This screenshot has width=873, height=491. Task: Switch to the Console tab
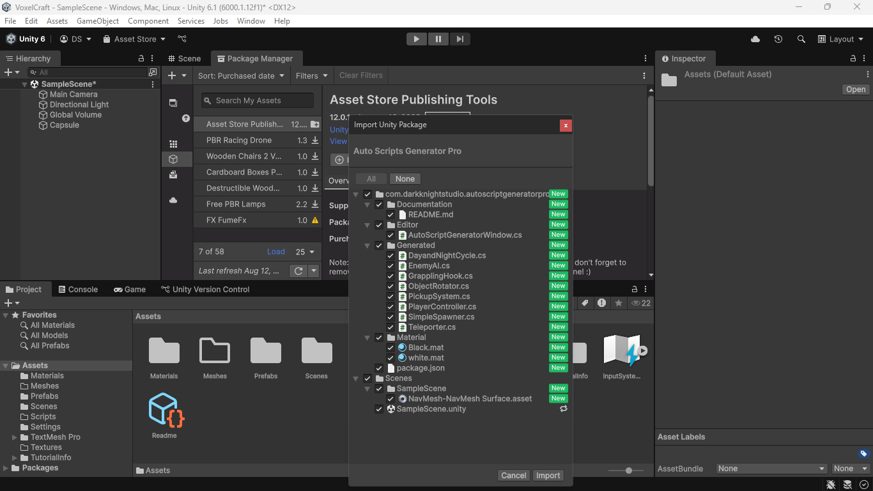(78, 290)
